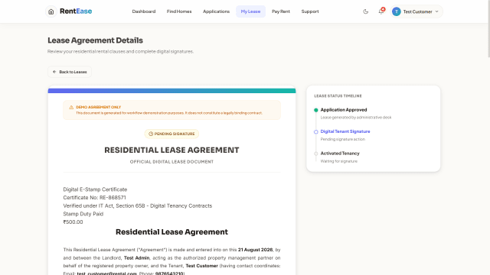Click the RentEase home logo icon

[51, 11]
